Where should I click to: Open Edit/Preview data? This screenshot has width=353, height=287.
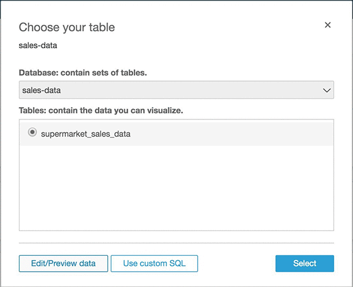pos(64,263)
